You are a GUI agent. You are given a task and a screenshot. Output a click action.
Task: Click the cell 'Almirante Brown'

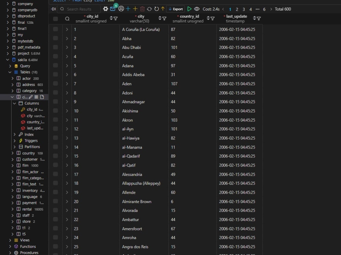coord(137,201)
